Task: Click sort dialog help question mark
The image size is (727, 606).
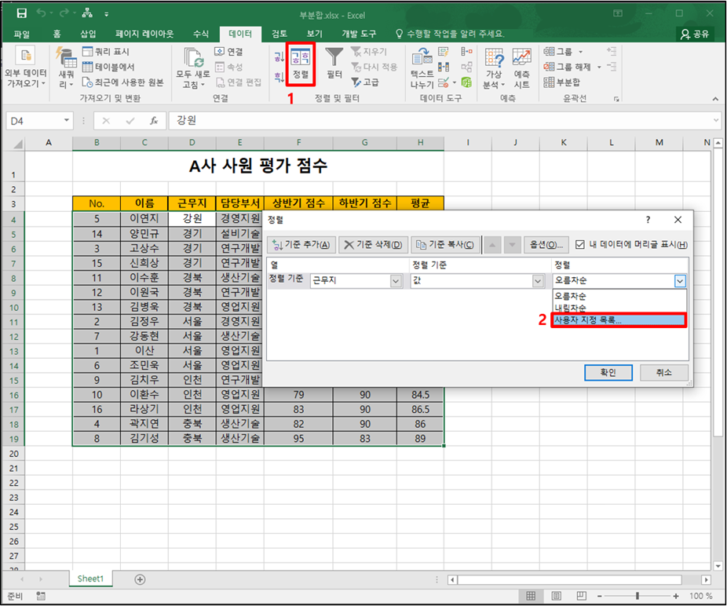Action: (648, 220)
